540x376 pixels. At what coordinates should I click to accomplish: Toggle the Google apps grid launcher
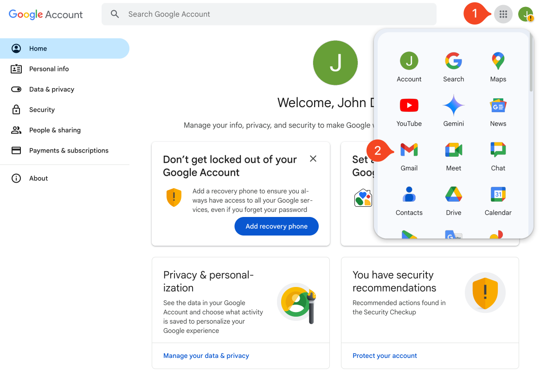[x=503, y=14]
